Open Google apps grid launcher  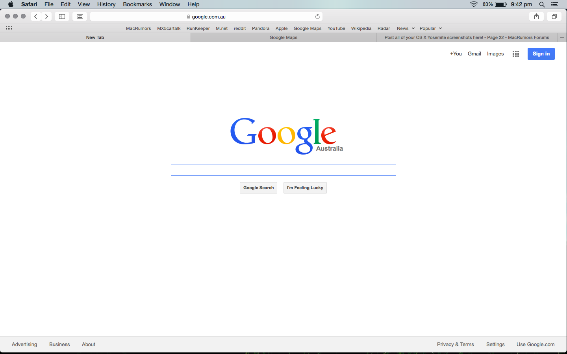coord(516,54)
